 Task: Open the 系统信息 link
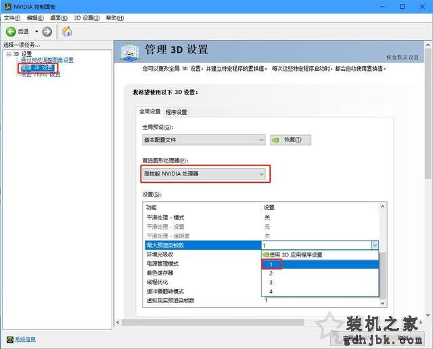click(26, 340)
